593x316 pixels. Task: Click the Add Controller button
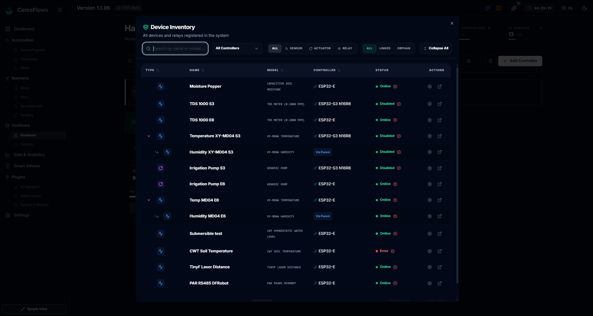coord(520,61)
